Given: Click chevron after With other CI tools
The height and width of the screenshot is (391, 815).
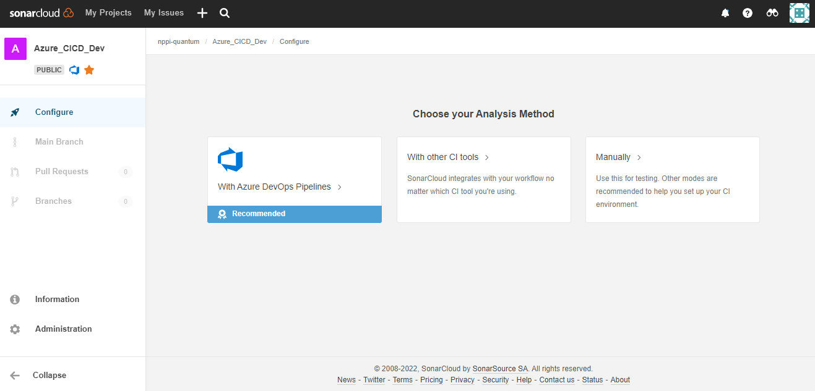Looking at the screenshot, I should (x=487, y=158).
